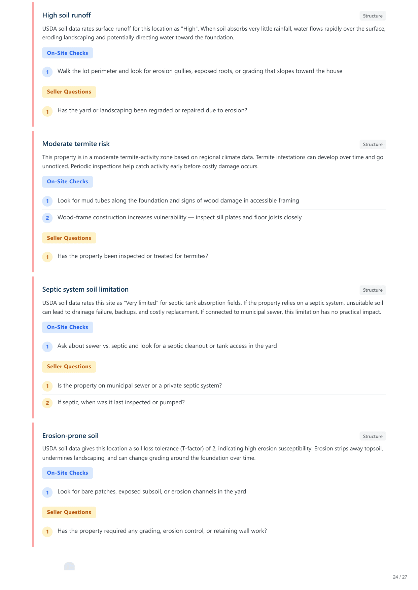Select Seller Questions under Erosion-prone soil
Viewport: 418px width, 590px height.
(69, 512)
